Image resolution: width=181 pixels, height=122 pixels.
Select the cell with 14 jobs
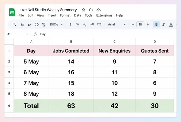point(71,62)
